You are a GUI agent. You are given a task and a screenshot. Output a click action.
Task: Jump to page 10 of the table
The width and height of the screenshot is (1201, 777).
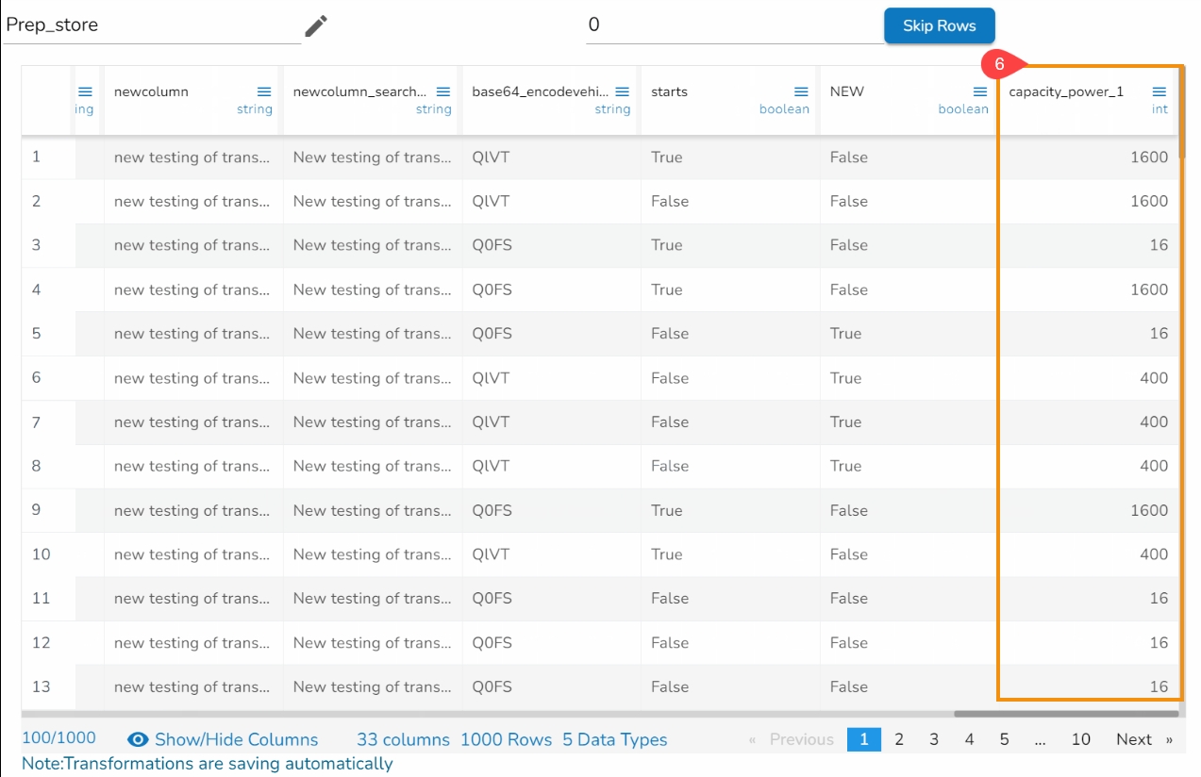pyautogui.click(x=1080, y=739)
